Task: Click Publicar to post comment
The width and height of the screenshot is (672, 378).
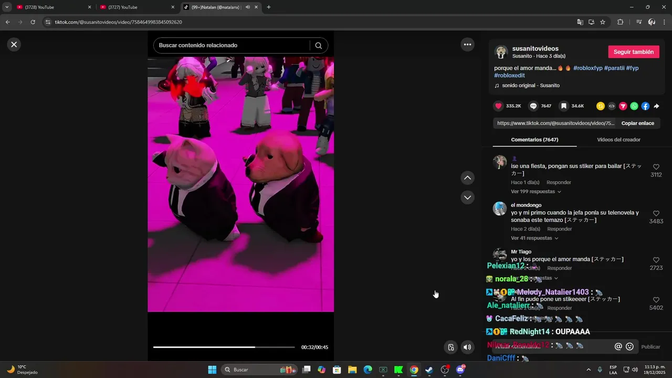Action: click(x=650, y=347)
